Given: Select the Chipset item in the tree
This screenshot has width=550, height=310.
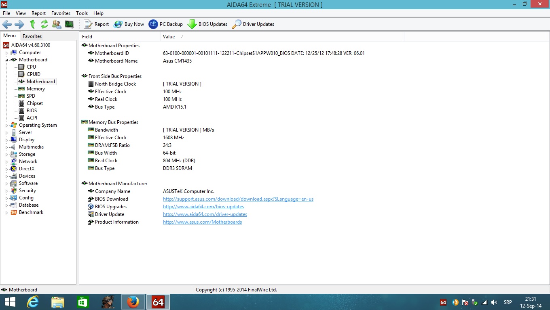Looking at the screenshot, I should [x=35, y=103].
